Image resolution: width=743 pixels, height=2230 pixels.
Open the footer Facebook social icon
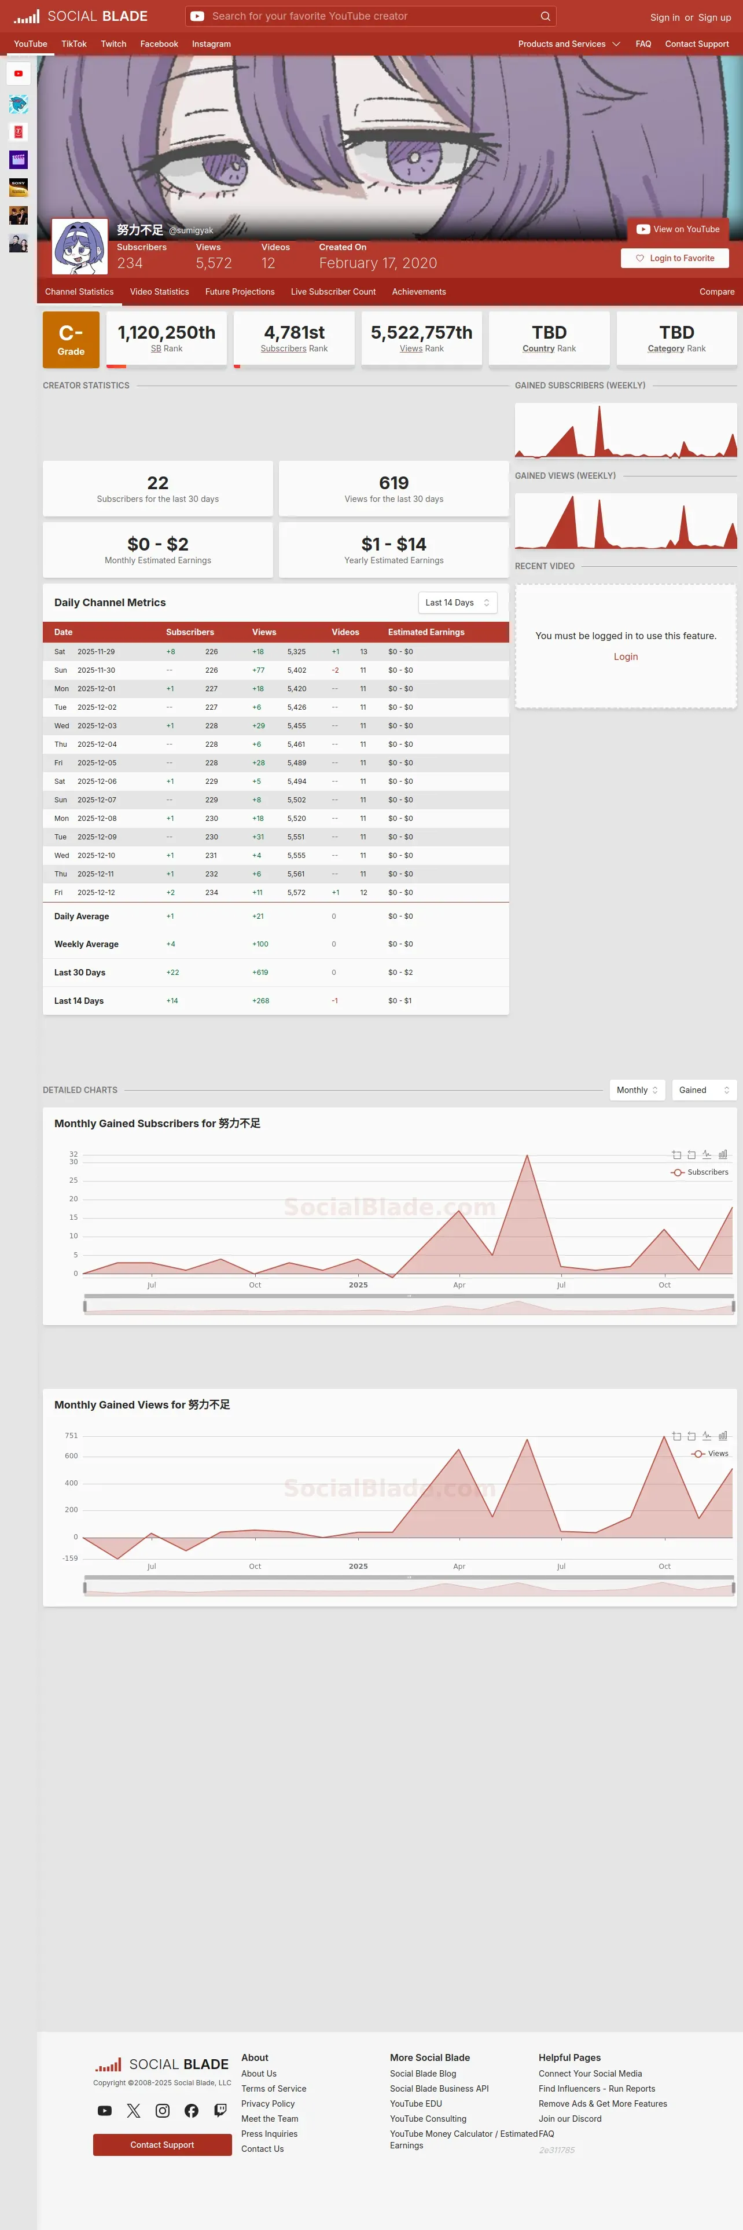click(x=191, y=2111)
